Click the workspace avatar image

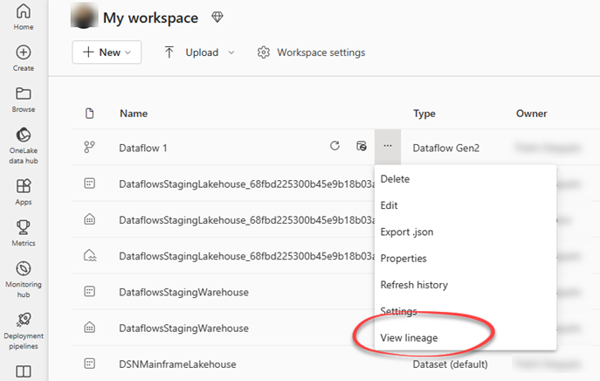84,16
